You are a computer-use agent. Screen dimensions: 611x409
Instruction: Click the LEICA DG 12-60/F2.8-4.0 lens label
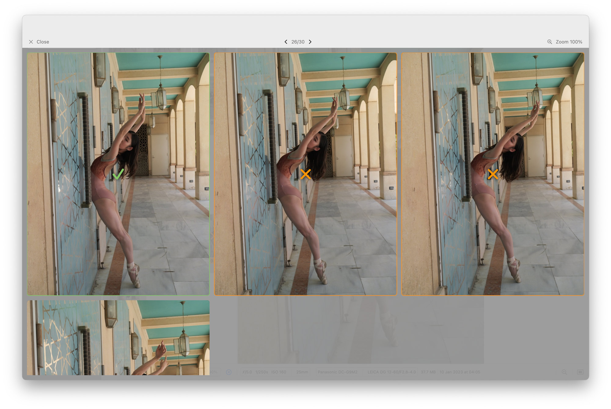tap(392, 372)
